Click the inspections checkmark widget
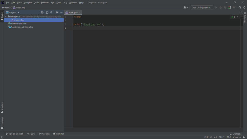The width and height of the screenshot is (247, 139). (233, 17)
